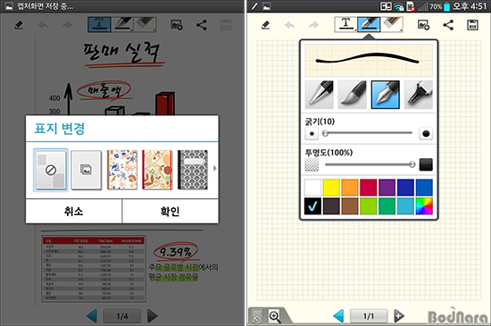Screen dimensions: 491x326
Task: Adjust the opacity slider (투명도)
Action: click(370, 164)
